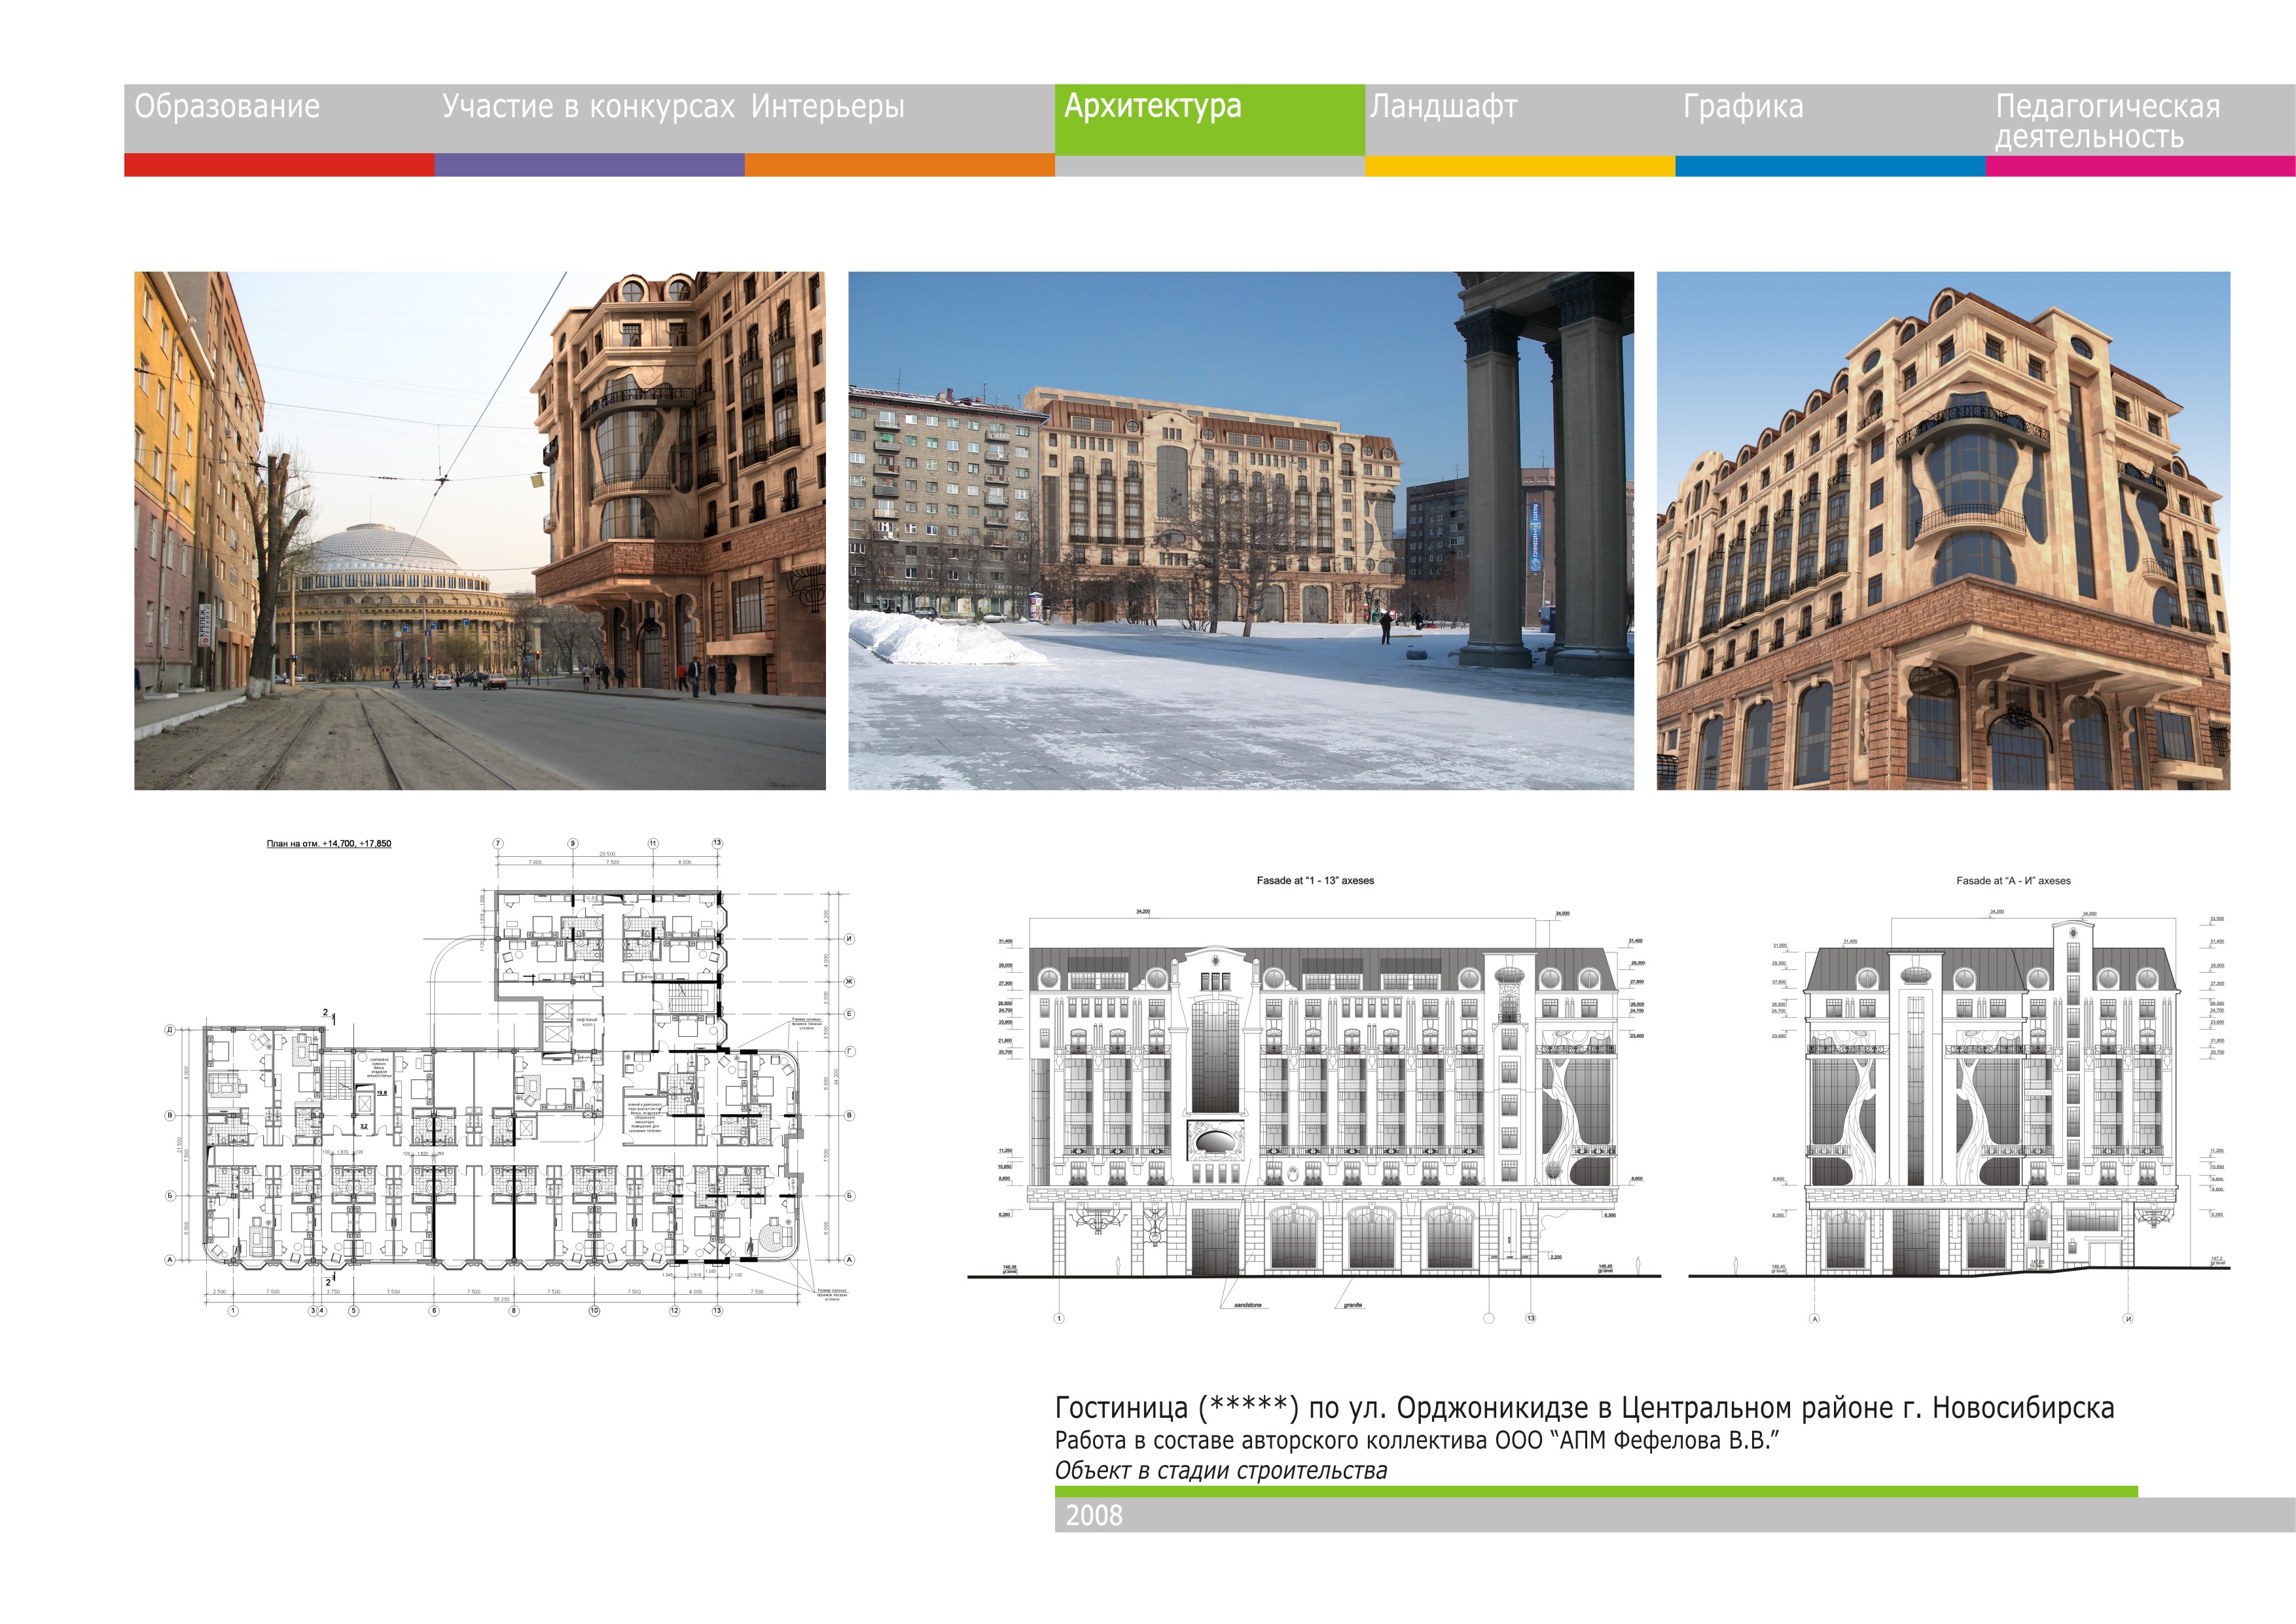Click the orange bar under Интерьеры
Screen dimensions: 2296x1624
click(899, 165)
